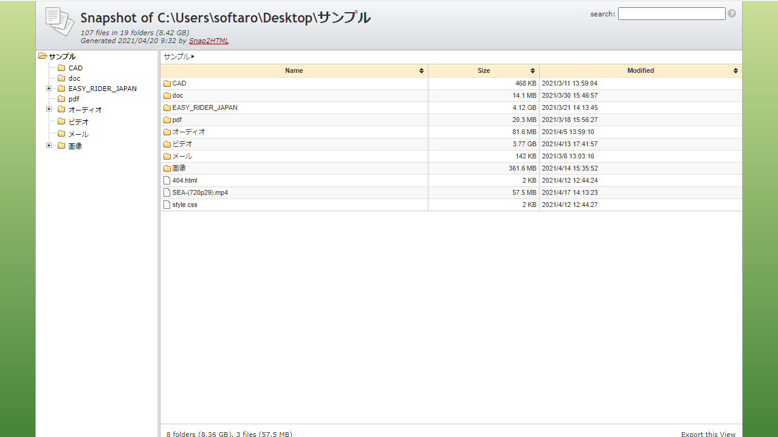Open the SEA-(720p29).mp4 file link
Image resolution: width=778 pixels, height=437 pixels.
pos(200,192)
